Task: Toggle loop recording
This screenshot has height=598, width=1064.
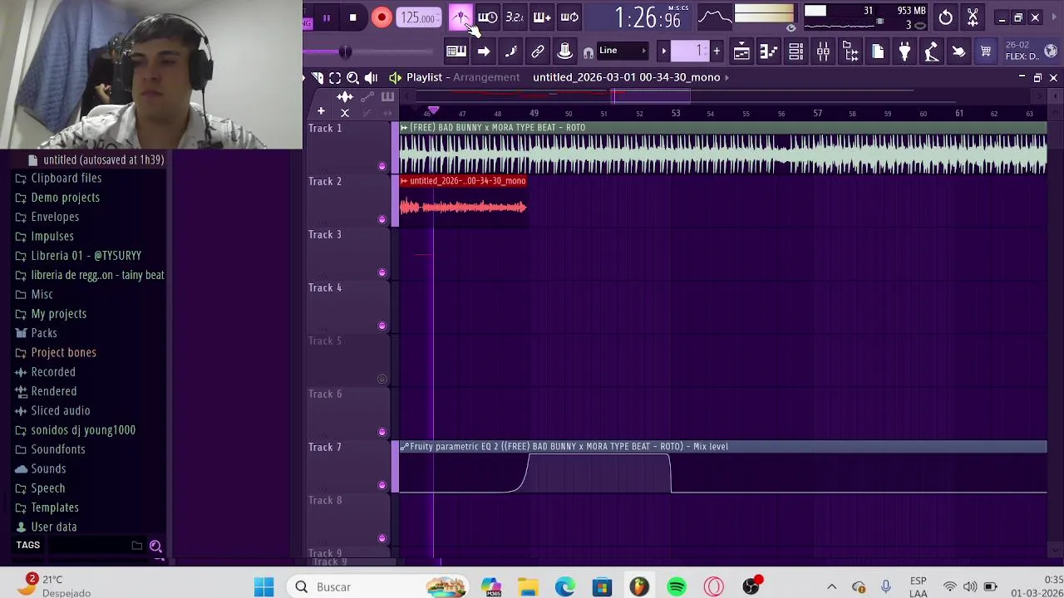Action: 569,17
